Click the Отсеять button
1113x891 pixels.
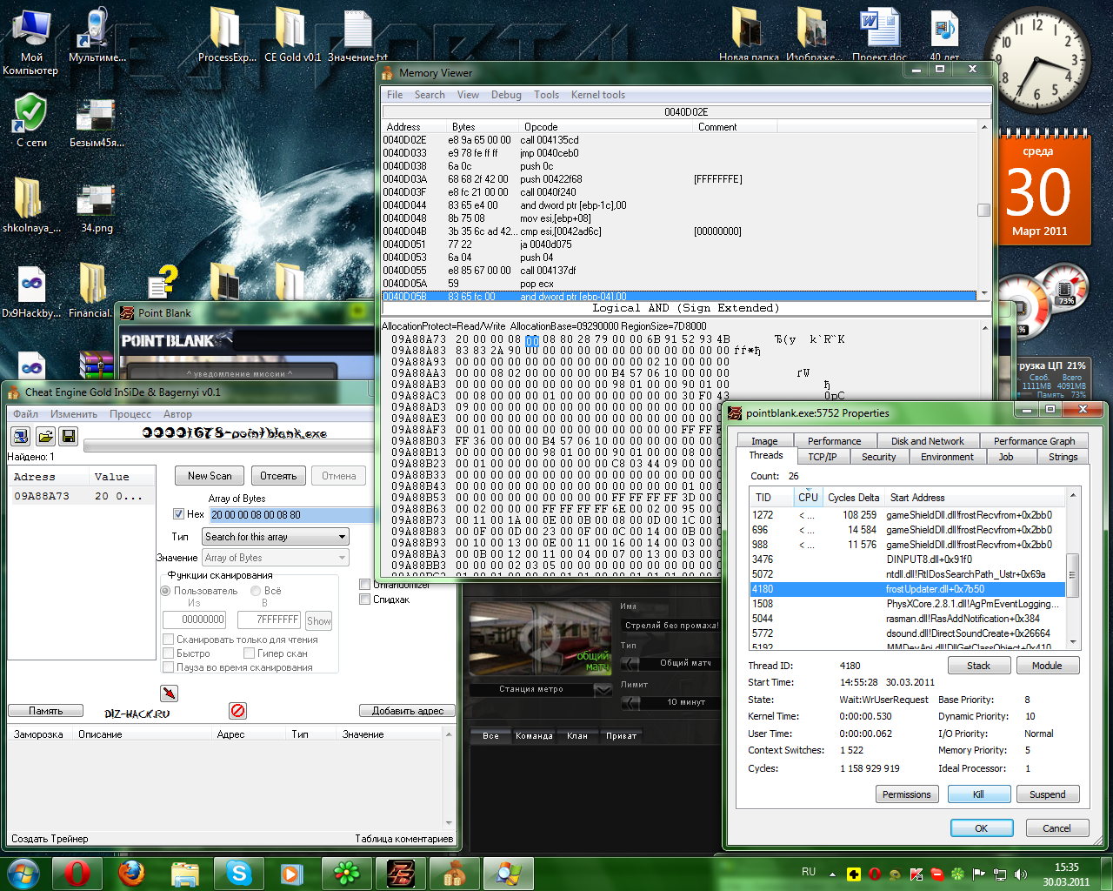tap(278, 476)
